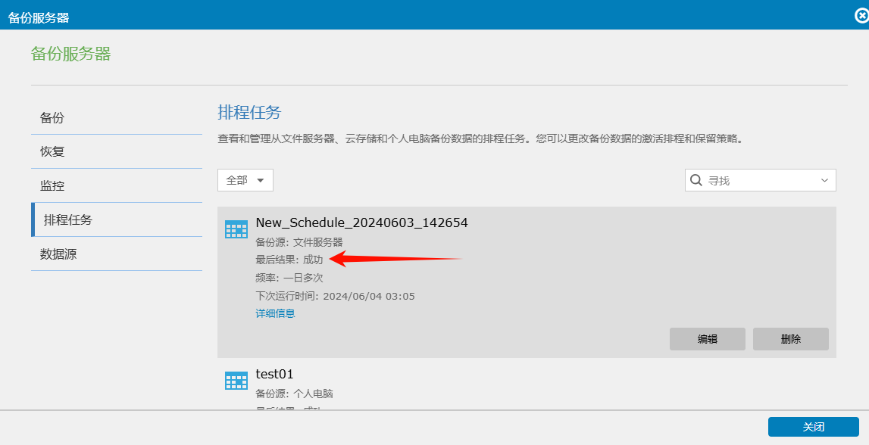Click the 下次运行时间 line of New_Schedule
This screenshot has height=445, width=869.
pos(335,296)
